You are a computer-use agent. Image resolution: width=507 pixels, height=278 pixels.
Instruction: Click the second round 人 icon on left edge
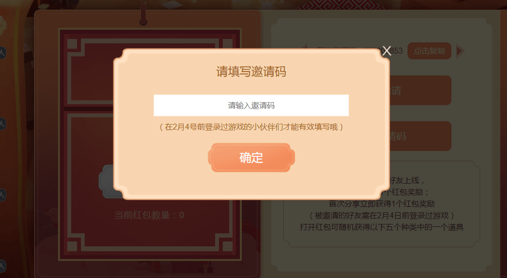[2, 53]
